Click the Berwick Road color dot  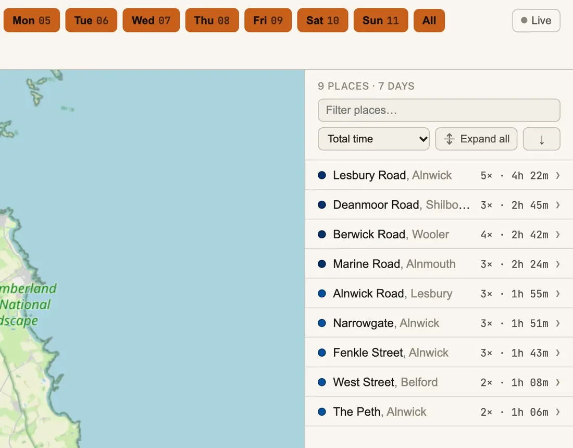pos(322,235)
